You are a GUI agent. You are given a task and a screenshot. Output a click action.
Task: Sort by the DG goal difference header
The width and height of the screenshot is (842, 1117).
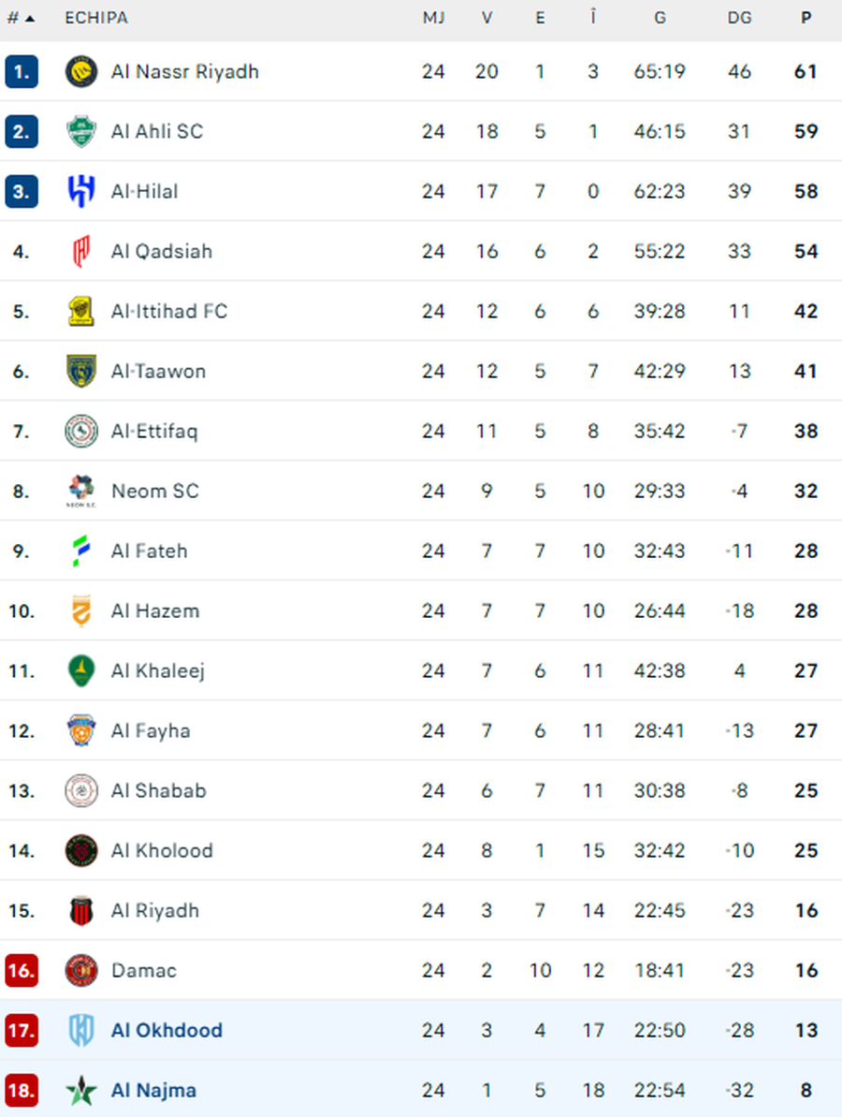pyautogui.click(x=739, y=18)
